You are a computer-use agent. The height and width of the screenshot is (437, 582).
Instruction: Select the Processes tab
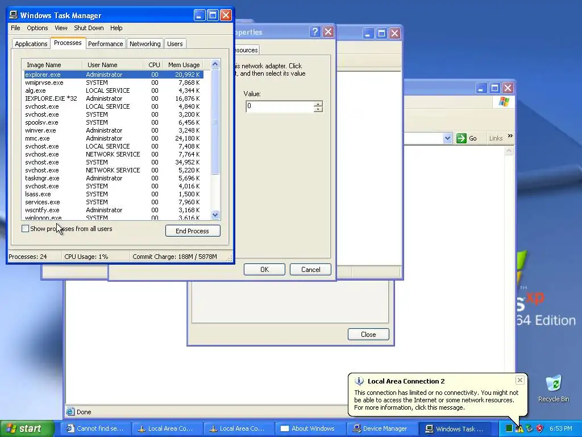coord(68,43)
